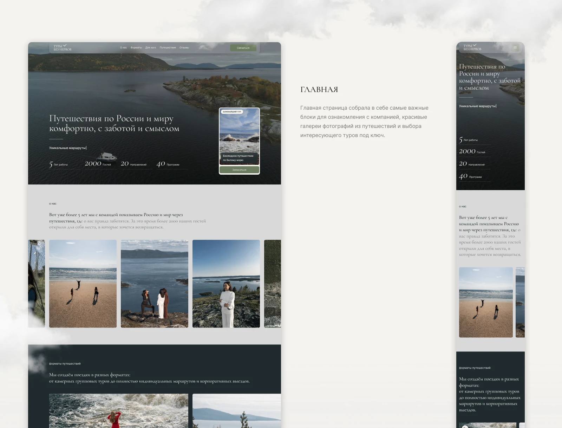562x428 pixels.
Task: Click the mobile о нас section label
Action: [463, 207]
